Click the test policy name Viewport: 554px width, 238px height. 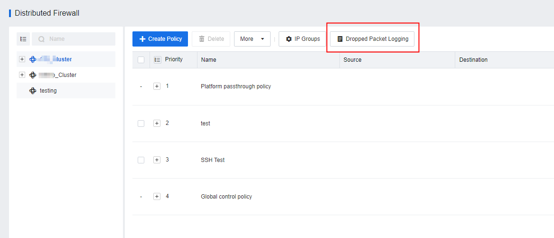(x=205, y=124)
